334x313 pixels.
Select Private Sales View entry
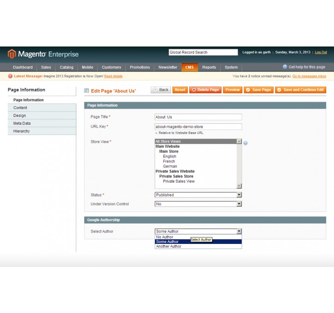coord(196,181)
